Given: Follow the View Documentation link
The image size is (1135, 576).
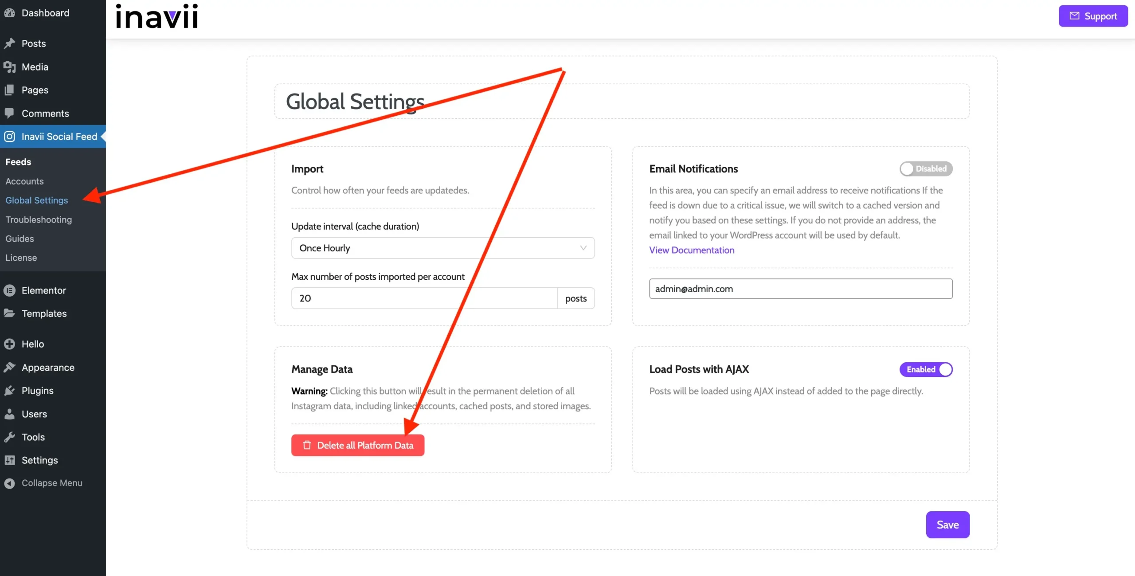Looking at the screenshot, I should pos(692,250).
